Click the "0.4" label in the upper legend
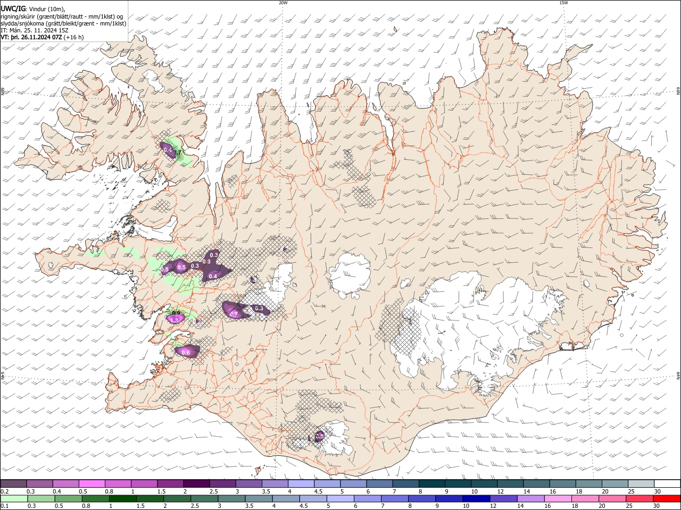Viewport: 681px width, 510px height. tap(57, 491)
